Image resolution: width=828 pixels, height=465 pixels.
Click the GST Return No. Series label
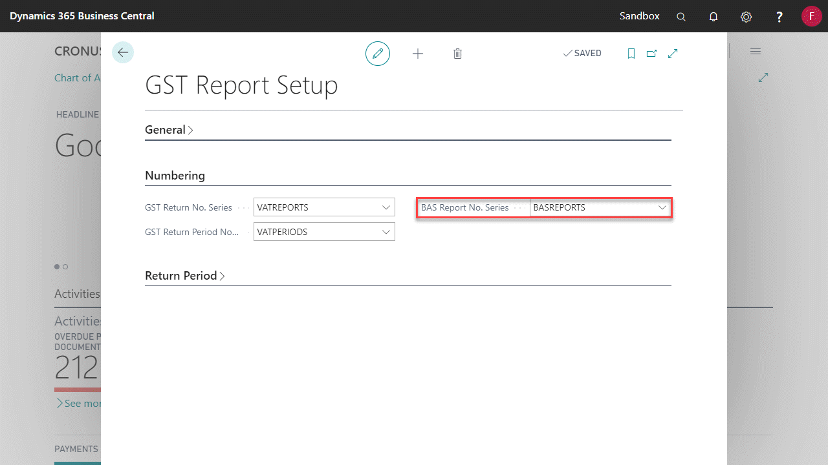[x=188, y=207]
